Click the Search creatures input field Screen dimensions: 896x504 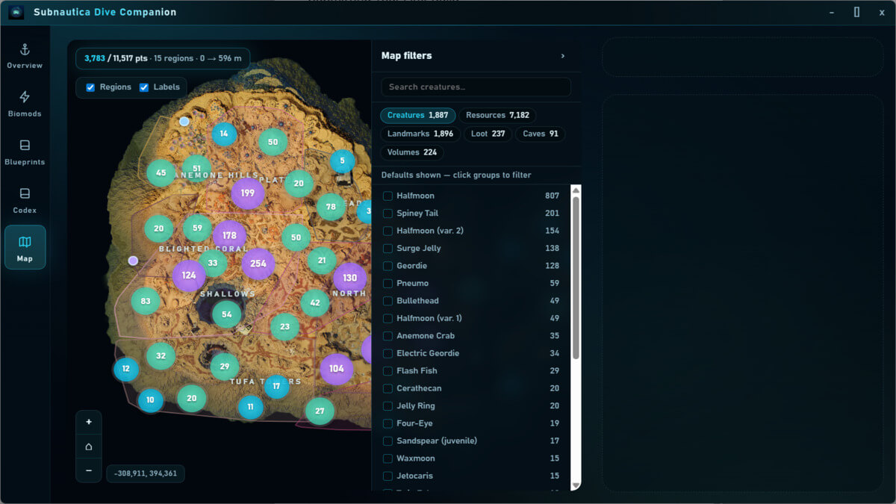(476, 87)
